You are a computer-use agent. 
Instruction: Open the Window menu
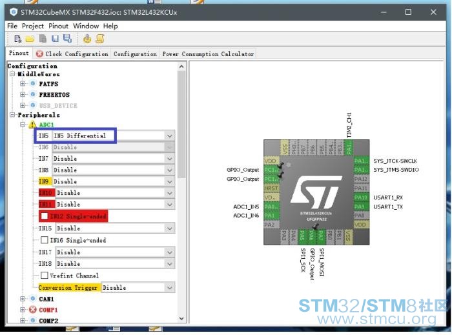coord(86,26)
